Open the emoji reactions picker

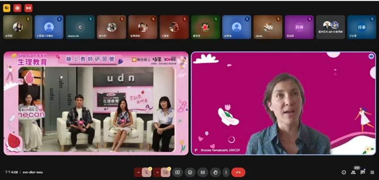190,172
